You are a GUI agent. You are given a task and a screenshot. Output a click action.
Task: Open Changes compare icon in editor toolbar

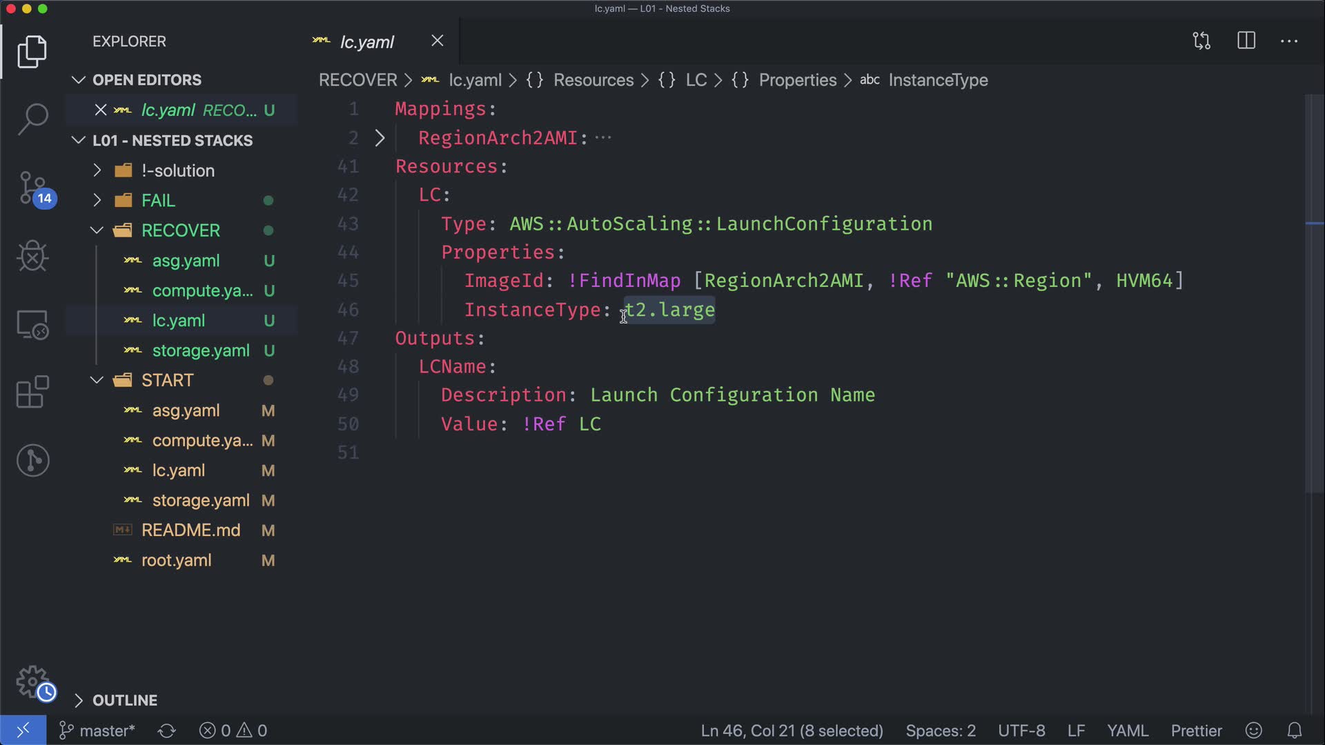click(1201, 41)
